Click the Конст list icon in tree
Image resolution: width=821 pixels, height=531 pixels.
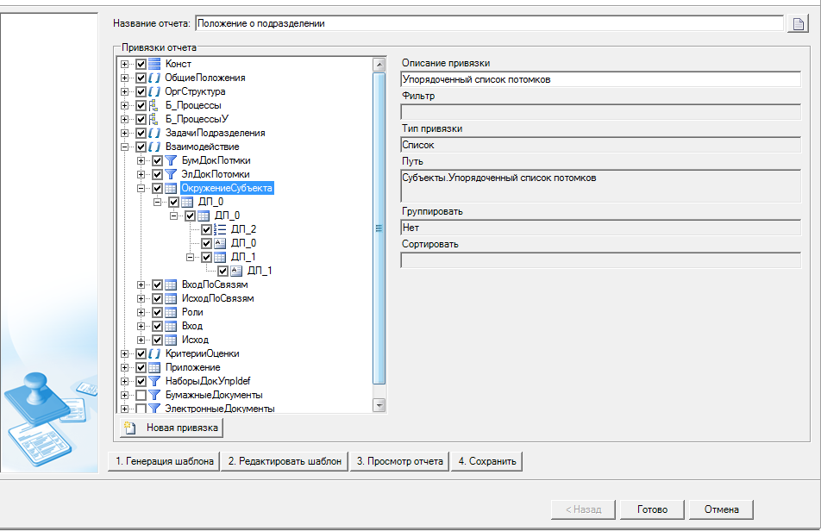[x=154, y=64]
